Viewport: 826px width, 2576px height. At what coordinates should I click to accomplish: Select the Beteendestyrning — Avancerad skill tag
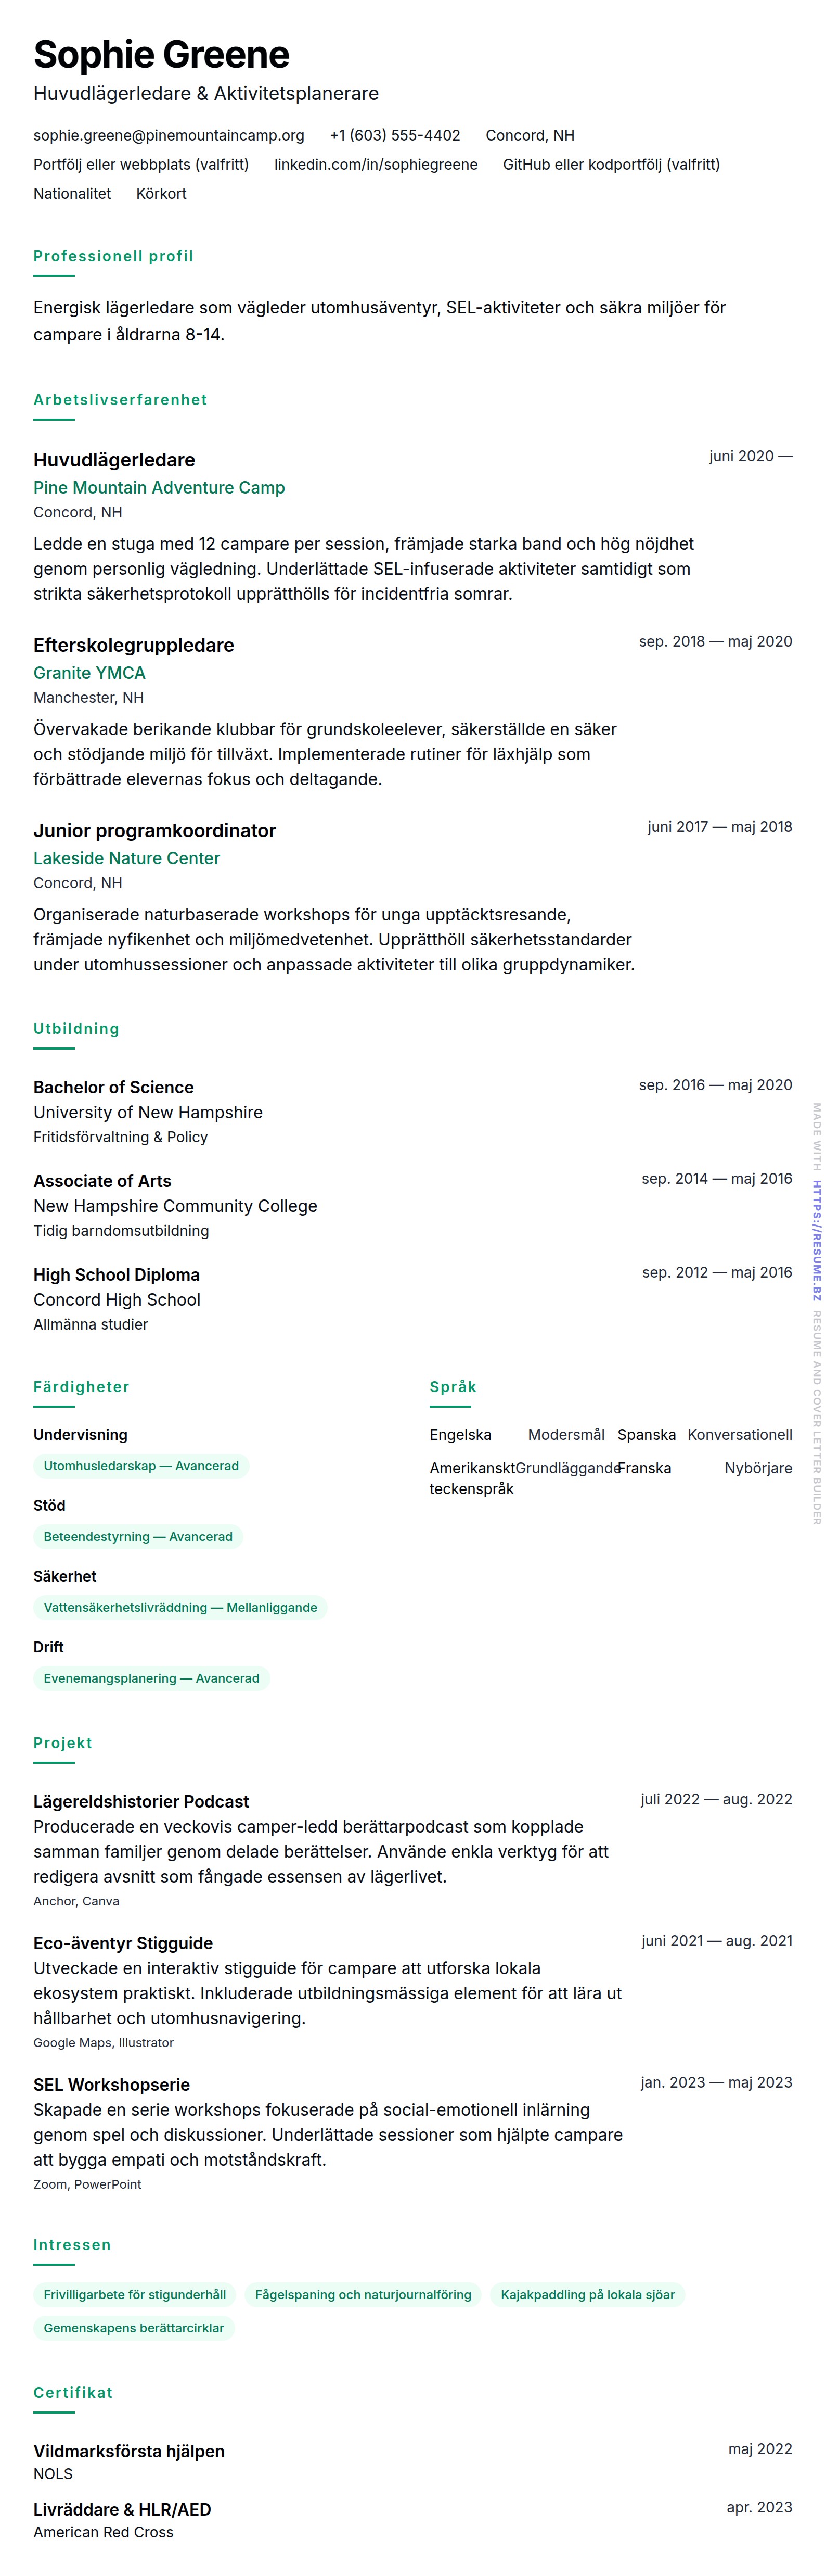tap(138, 1536)
